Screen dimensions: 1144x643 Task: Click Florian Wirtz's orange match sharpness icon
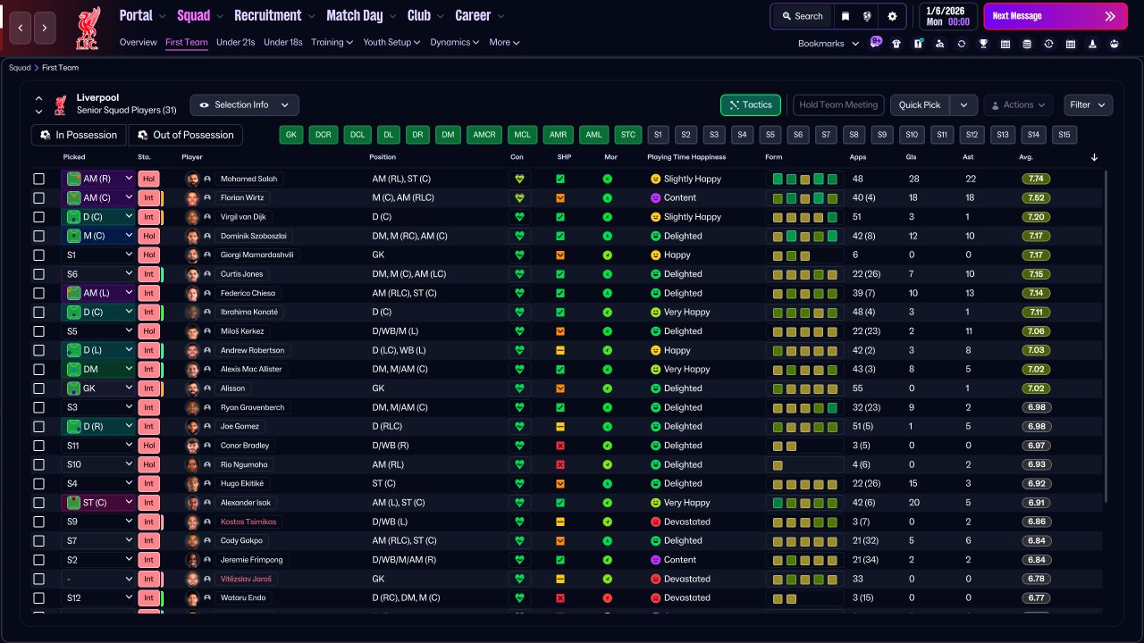click(560, 198)
